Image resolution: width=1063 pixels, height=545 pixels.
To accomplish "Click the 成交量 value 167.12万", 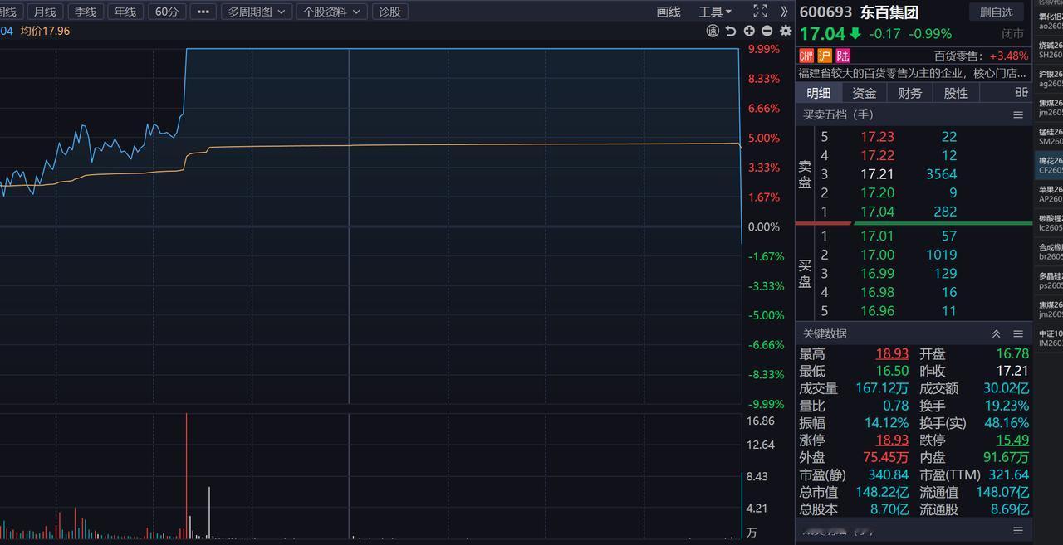I will [x=881, y=388].
